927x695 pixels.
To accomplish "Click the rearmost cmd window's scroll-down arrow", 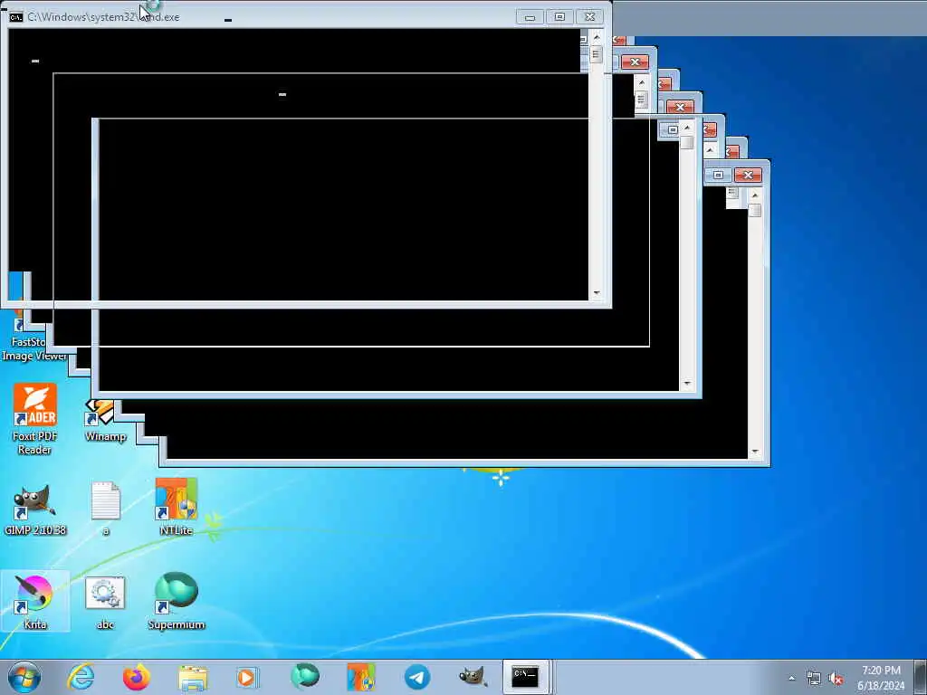I will 755,452.
